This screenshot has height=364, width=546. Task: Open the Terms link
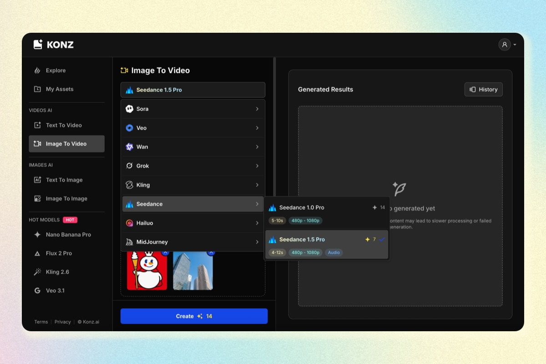[x=41, y=322]
